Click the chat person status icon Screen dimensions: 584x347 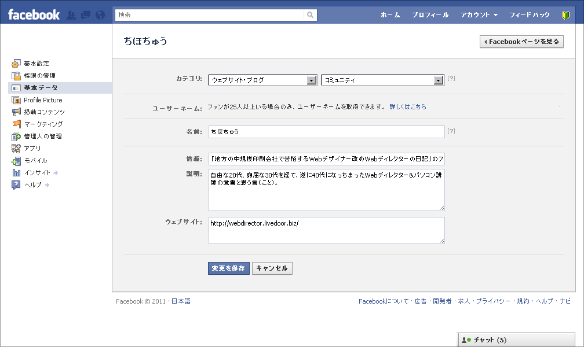tap(466, 339)
